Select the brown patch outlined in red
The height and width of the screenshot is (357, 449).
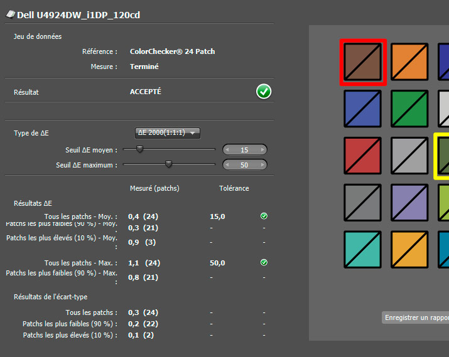click(363, 62)
